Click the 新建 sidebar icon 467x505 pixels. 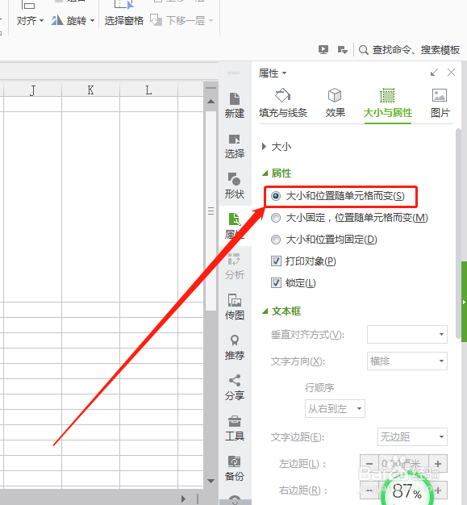tap(235, 105)
